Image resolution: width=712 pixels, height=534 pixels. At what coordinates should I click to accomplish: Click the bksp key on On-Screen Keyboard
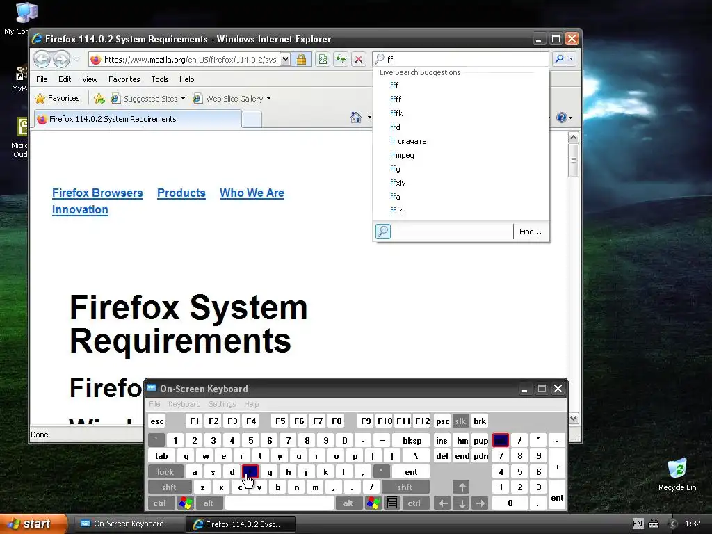(x=412, y=440)
